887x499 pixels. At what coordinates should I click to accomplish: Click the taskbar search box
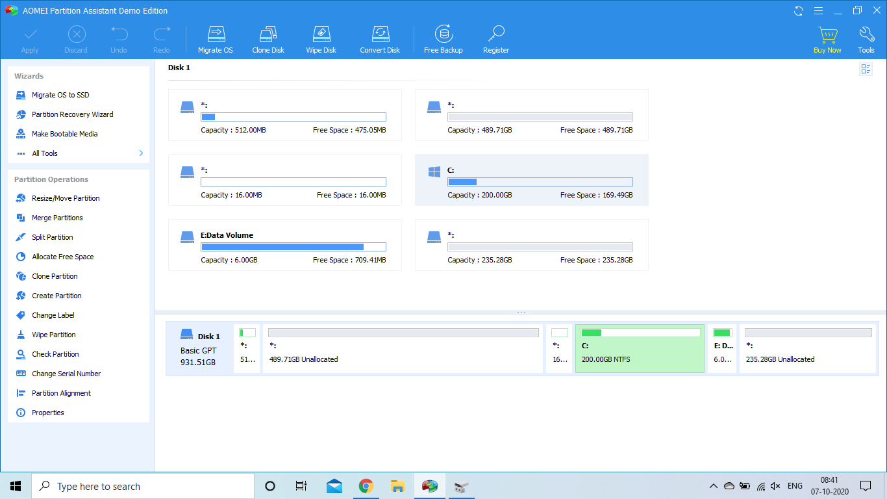pyautogui.click(x=143, y=486)
